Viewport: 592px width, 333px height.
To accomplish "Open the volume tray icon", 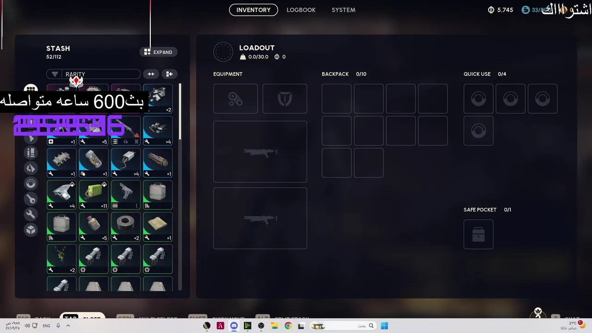I will pos(28,326).
